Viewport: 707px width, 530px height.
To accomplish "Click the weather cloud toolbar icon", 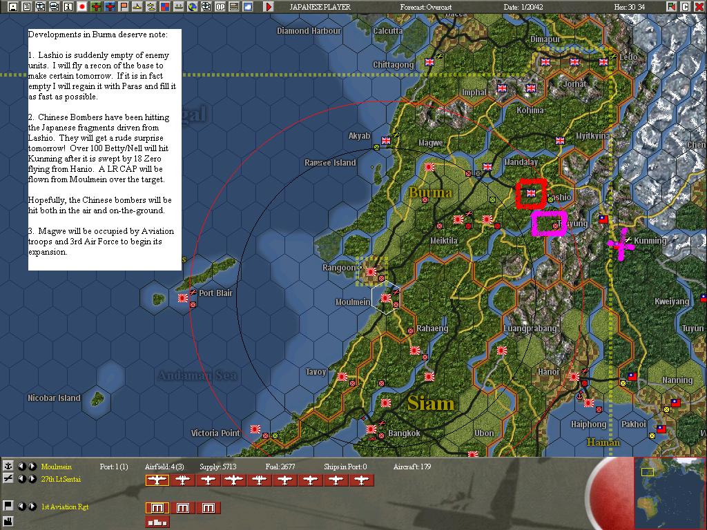I will click(x=248, y=7).
